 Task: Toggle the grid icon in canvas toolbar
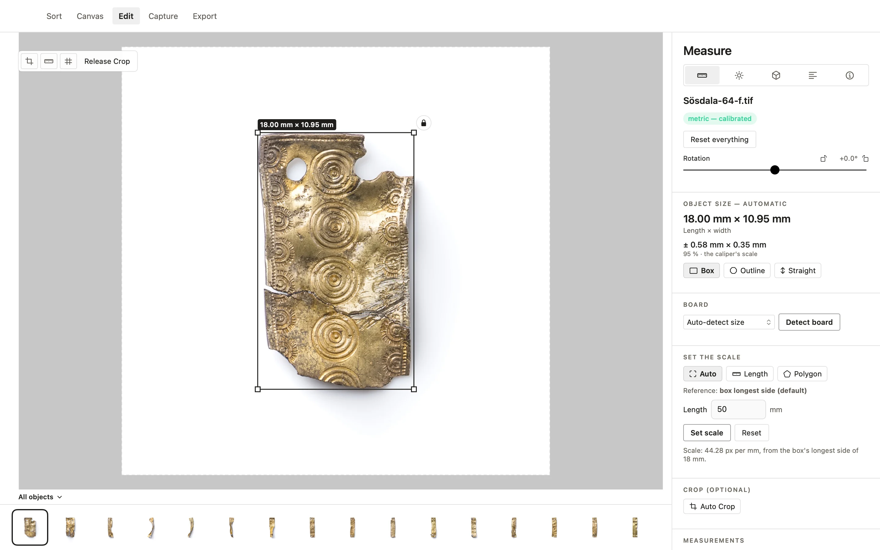pos(68,61)
